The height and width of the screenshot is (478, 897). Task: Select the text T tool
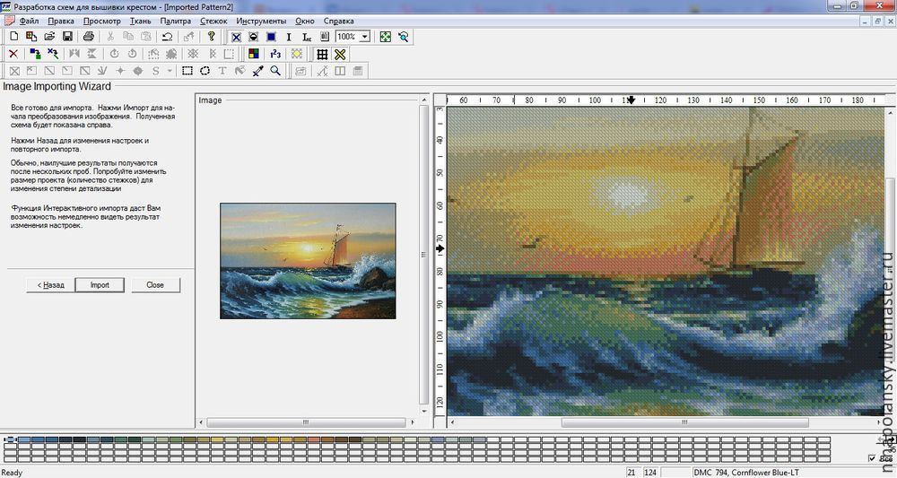coord(222,71)
